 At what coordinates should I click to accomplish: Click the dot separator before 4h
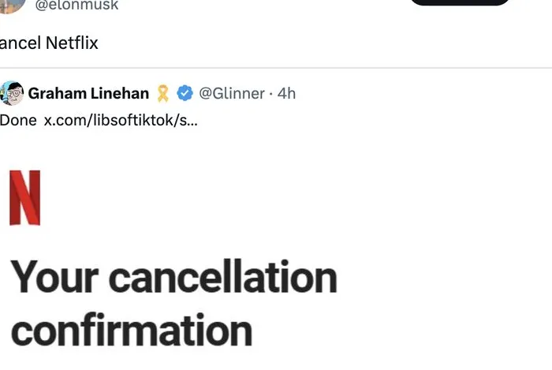(271, 93)
